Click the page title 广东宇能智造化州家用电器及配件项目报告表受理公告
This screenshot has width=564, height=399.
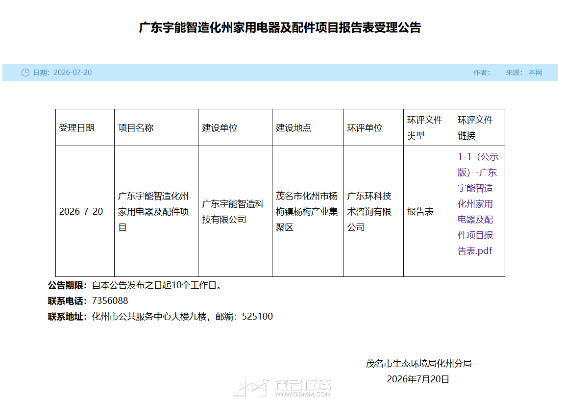click(x=280, y=28)
